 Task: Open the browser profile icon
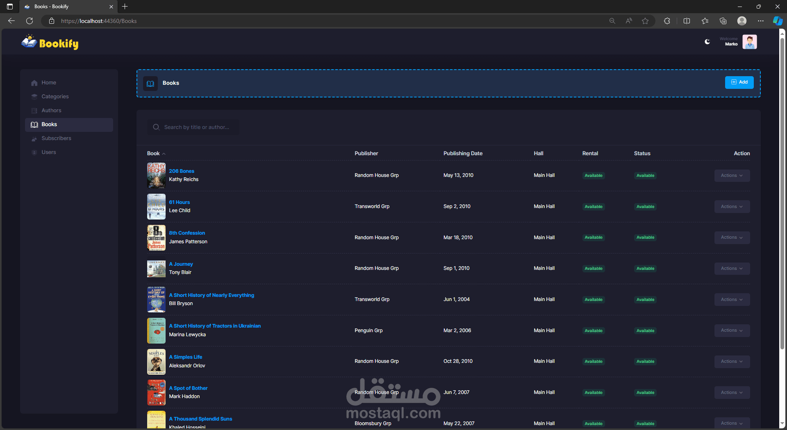[742, 21]
